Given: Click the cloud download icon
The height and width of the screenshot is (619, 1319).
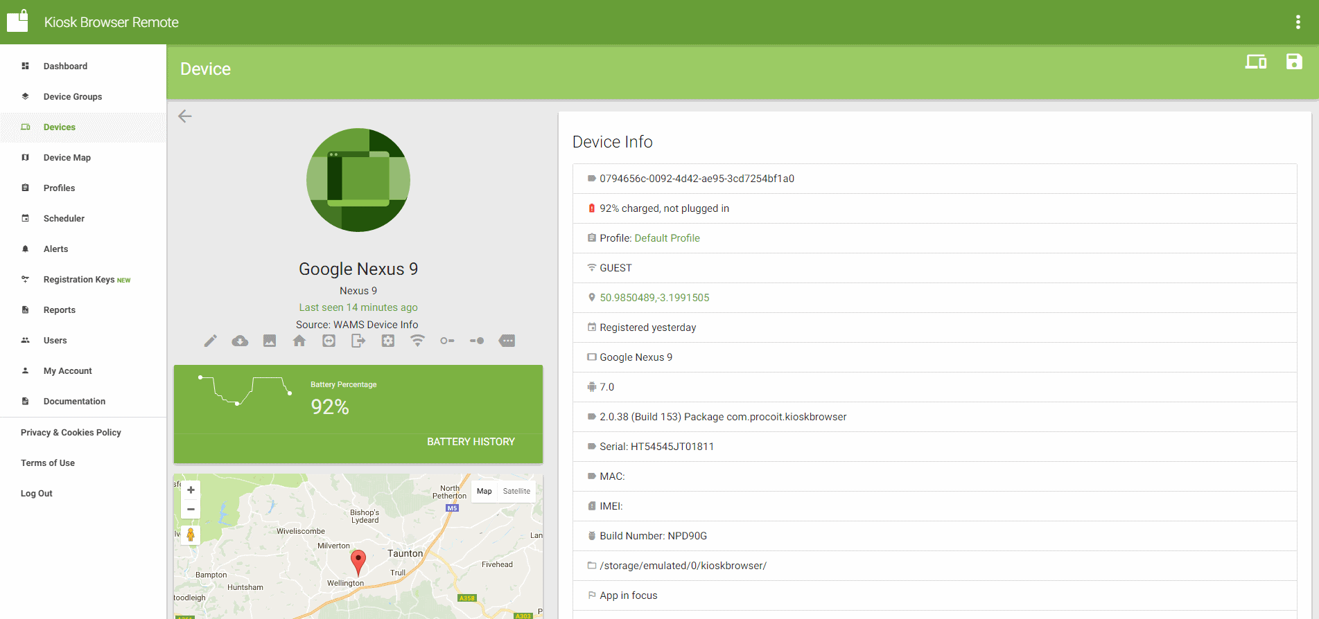Looking at the screenshot, I should (x=240, y=341).
